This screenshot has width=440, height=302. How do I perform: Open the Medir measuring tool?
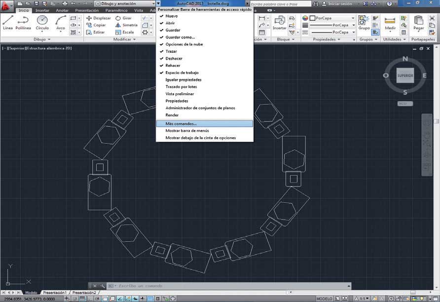click(390, 23)
